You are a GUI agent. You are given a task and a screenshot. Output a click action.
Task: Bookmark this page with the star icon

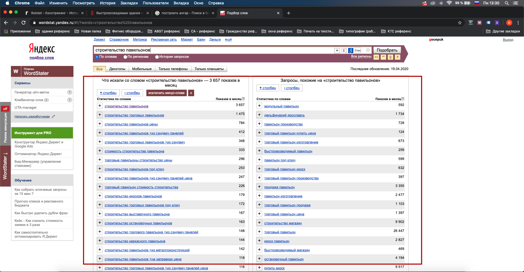pos(460,23)
